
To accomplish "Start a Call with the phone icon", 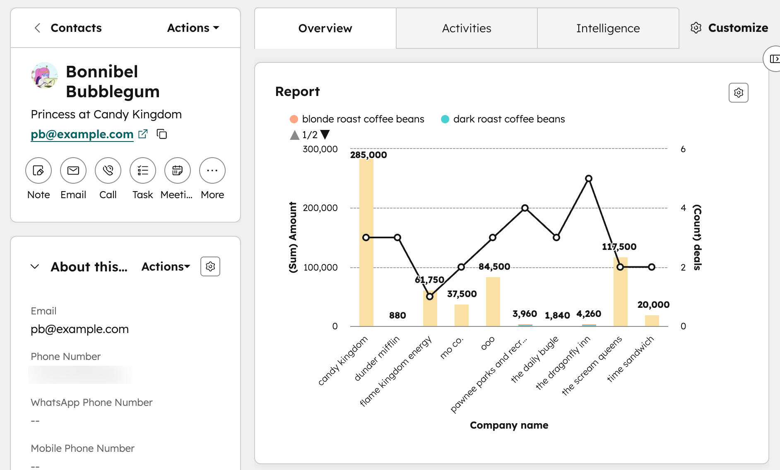I will (108, 170).
